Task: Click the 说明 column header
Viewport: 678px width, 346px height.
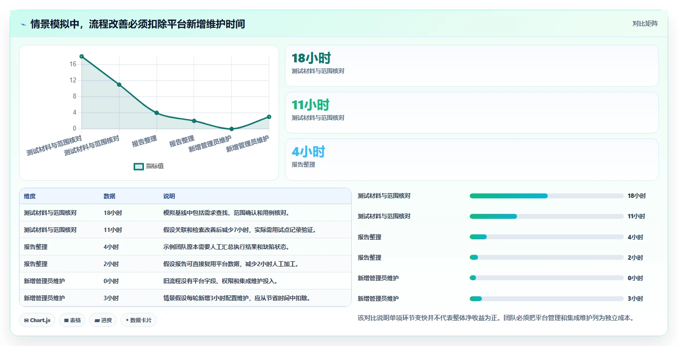Action: pos(169,196)
